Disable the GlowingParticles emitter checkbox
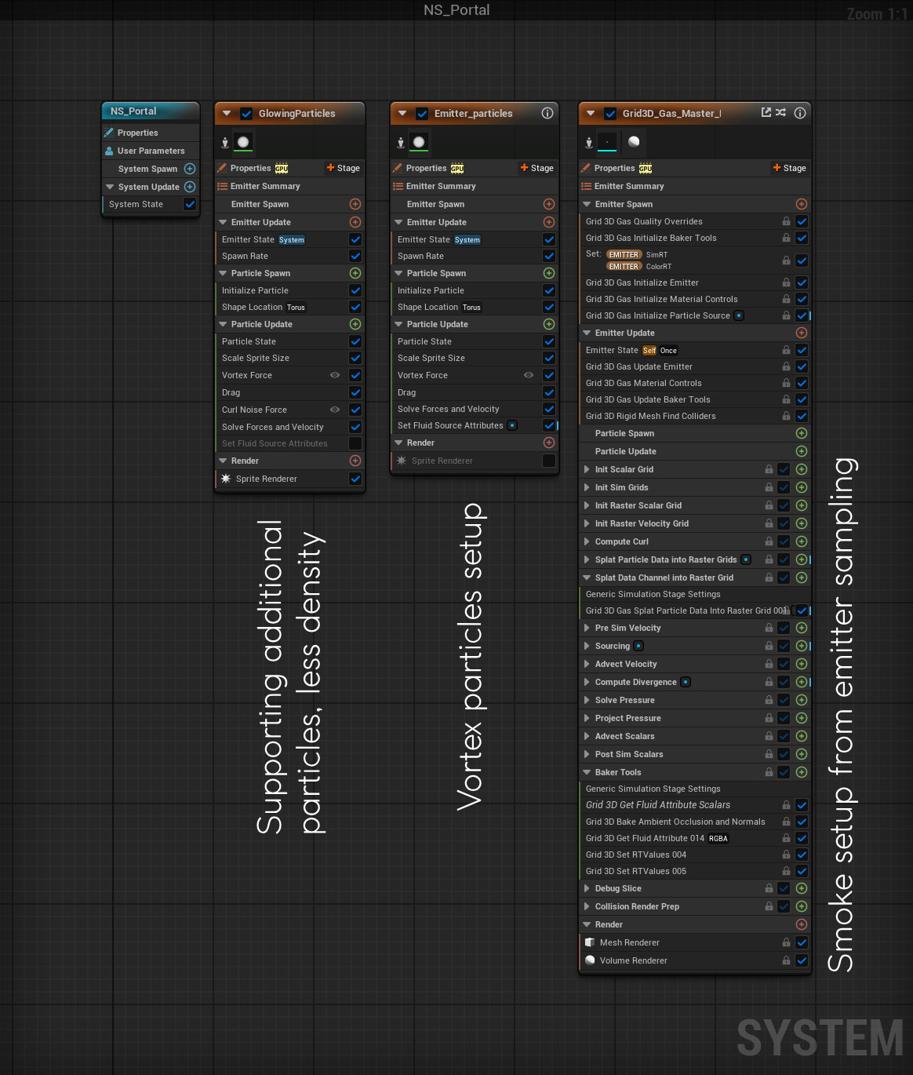Viewport: 913px width, 1075px height. click(246, 114)
